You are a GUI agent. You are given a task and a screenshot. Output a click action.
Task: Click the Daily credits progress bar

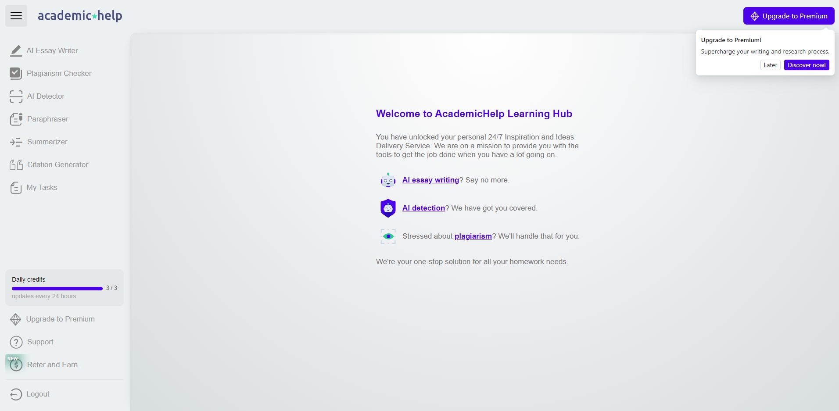point(57,289)
